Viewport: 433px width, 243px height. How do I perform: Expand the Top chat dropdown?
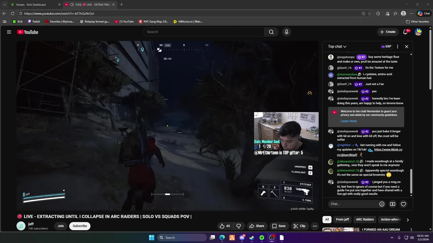(x=337, y=47)
